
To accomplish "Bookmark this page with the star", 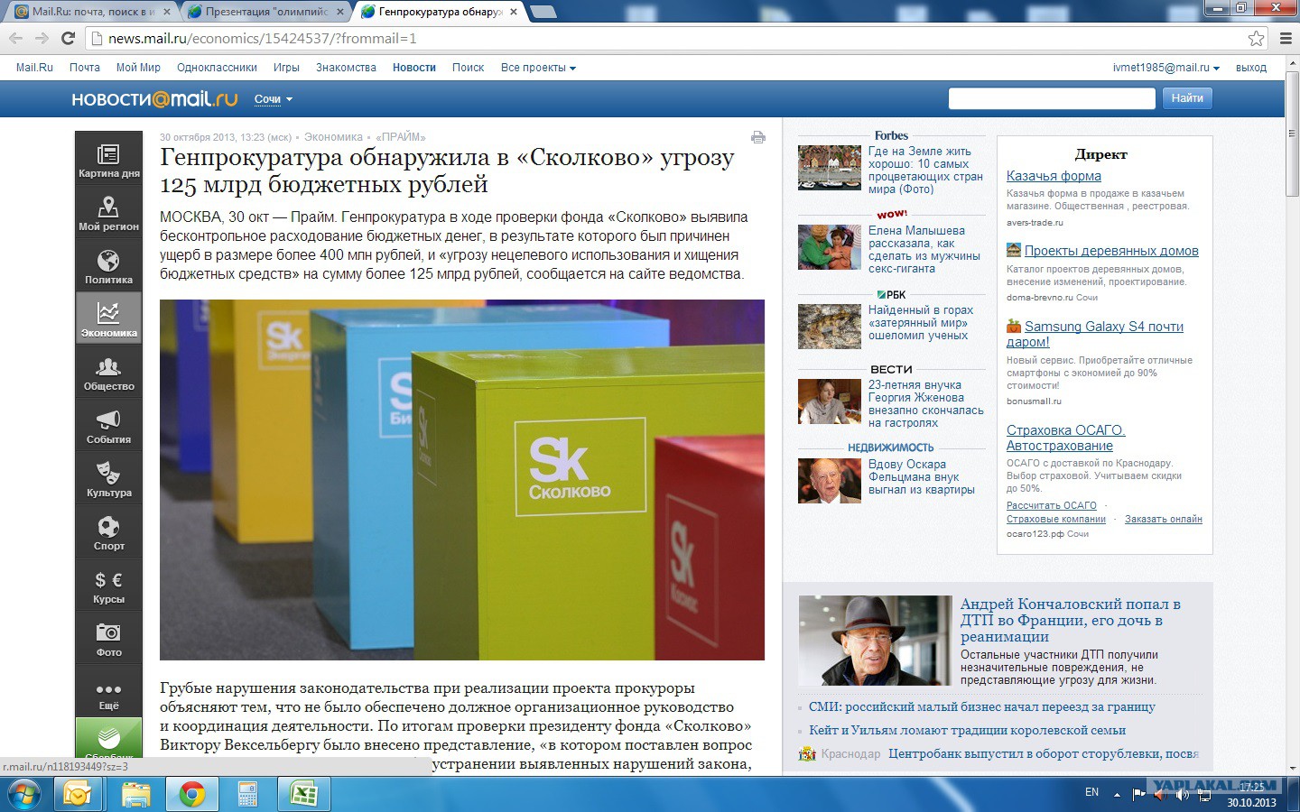I will 1256,38.
